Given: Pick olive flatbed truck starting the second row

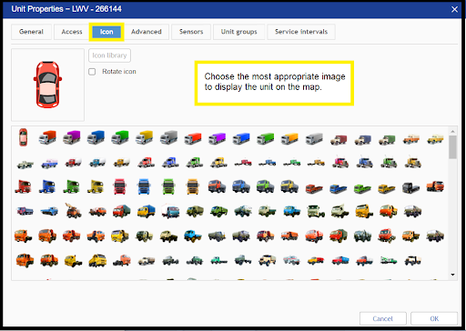Looking at the screenshot, I should (25, 165).
